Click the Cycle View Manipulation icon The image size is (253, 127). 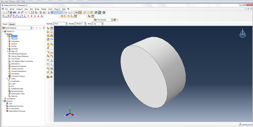36,12
